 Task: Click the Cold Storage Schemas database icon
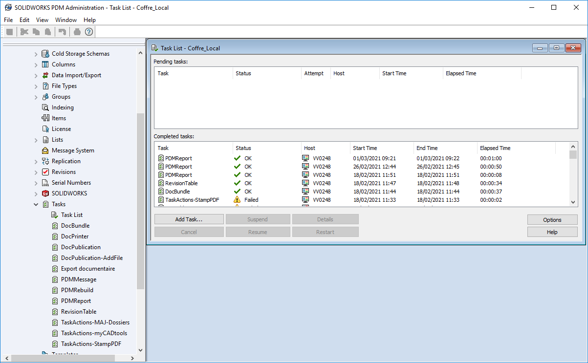pos(45,54)
